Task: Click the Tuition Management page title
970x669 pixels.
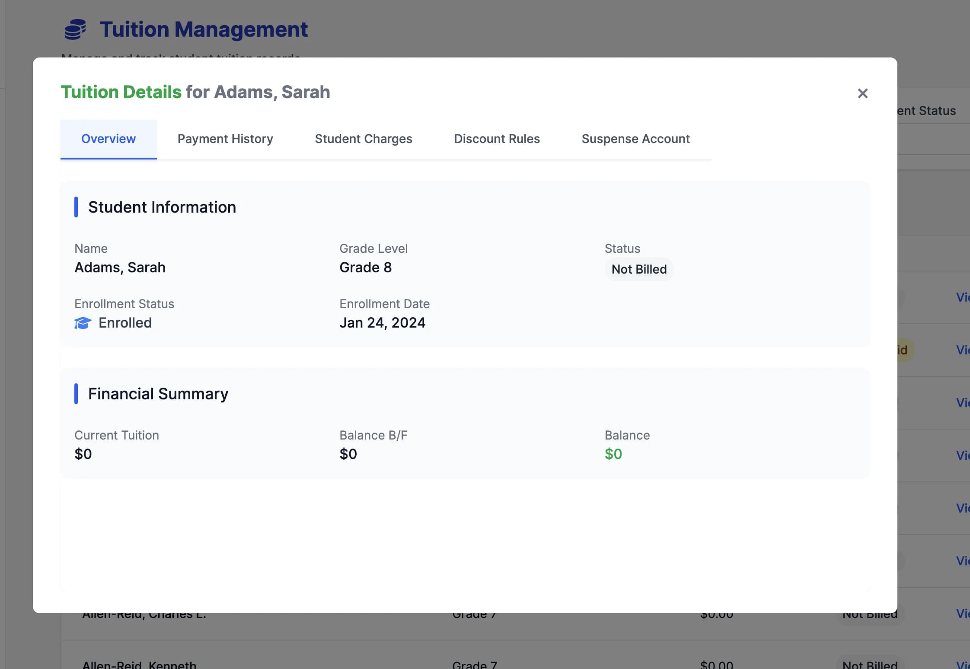Action: pyautogui.click(x=204, y=29)
